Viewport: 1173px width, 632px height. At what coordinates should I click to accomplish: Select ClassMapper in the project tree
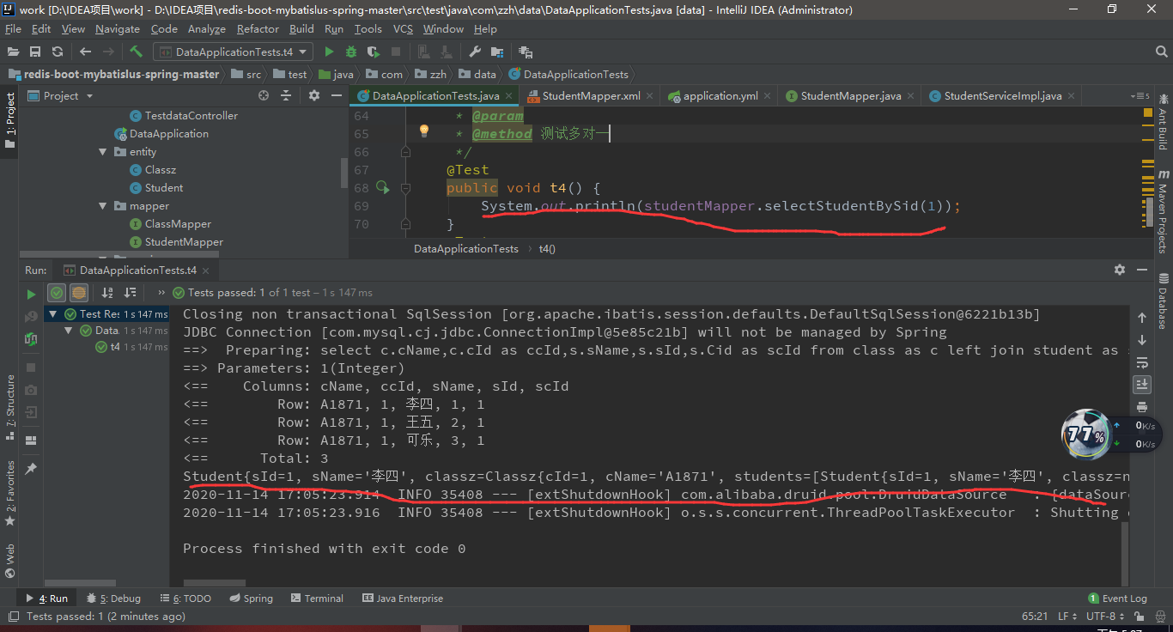pyautogui.click(x=178, y=224)
